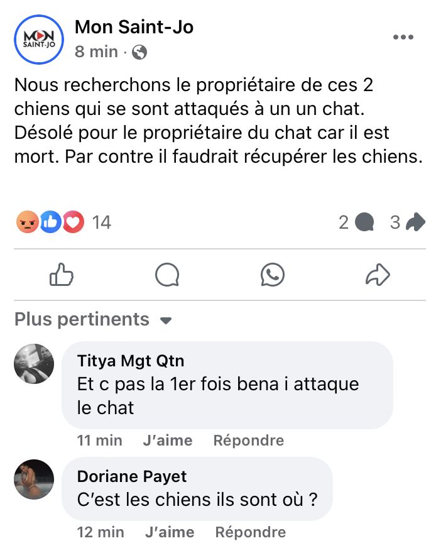The width and height of the screenshot is (431, 553).
Task: View the 3 shares count
Action: [408, 222]
